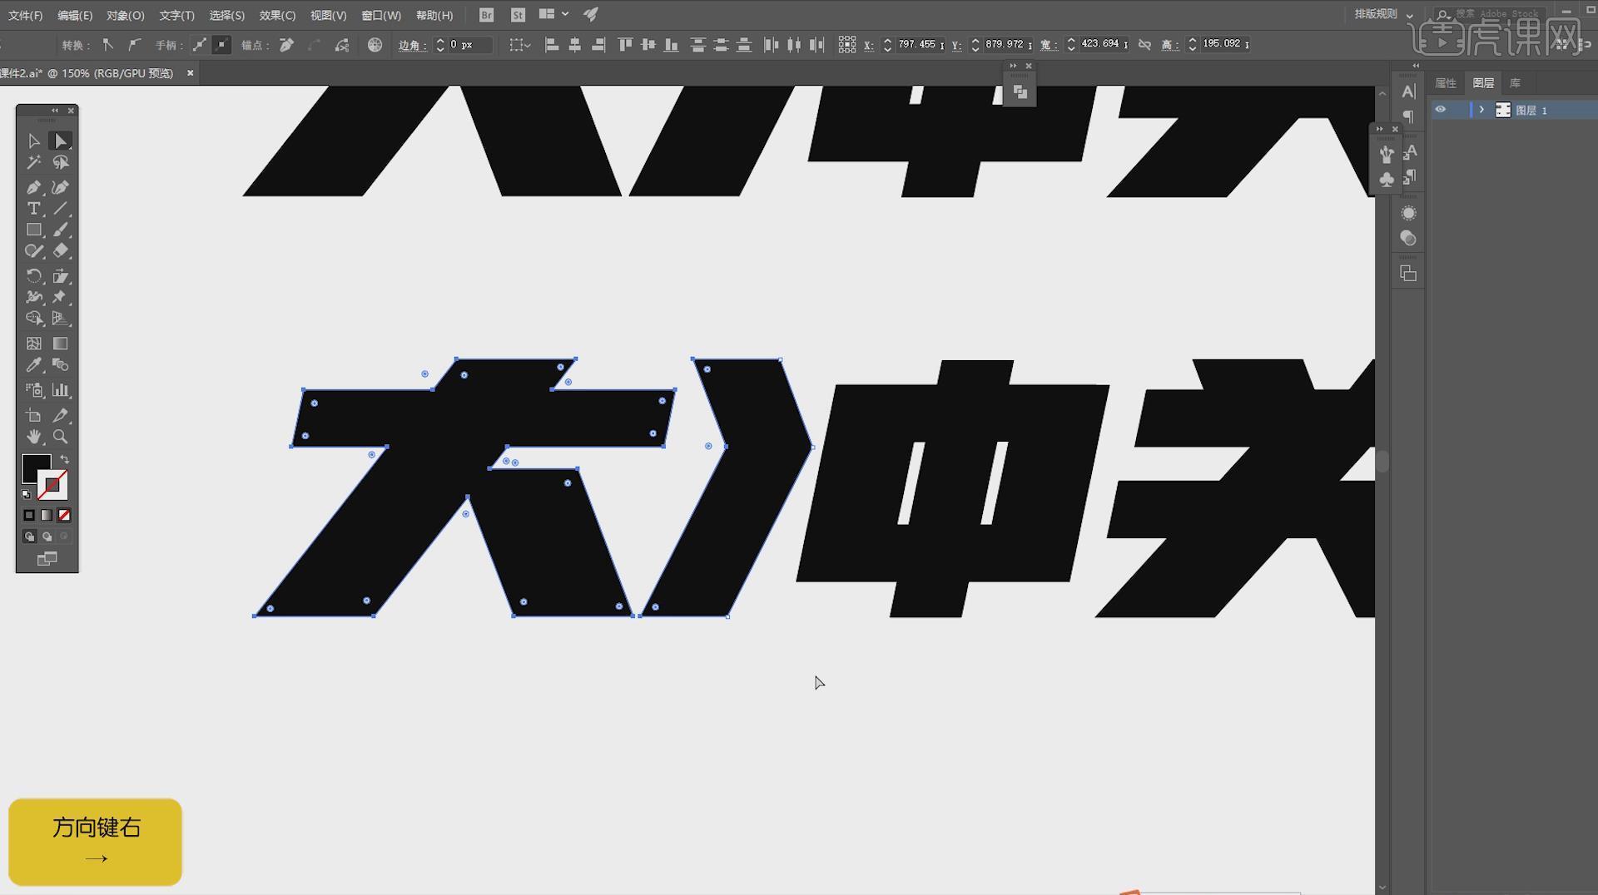
Task: Select the Puppet Warp pin tool
Action: pyautogui.click(x=60, y=297)
